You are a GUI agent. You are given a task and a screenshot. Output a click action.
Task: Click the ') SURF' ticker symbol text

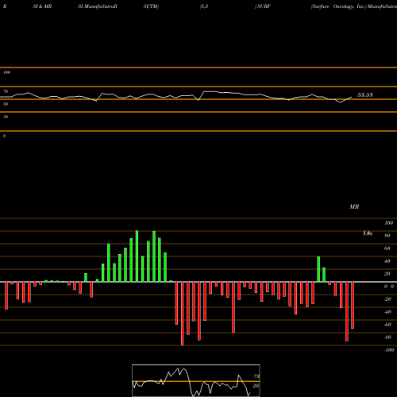point(262,6)
